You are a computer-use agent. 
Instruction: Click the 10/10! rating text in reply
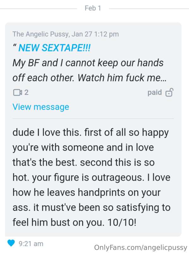coord(122,222)
